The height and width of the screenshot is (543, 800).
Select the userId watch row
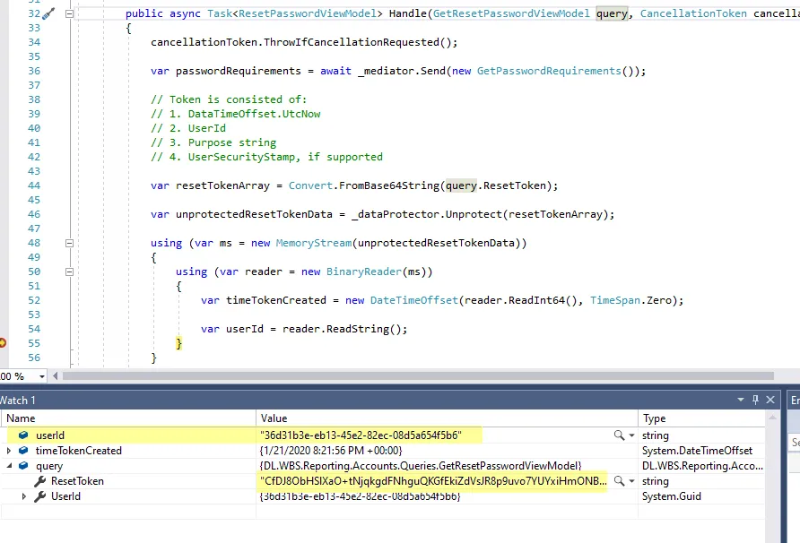tap(383, 435)
